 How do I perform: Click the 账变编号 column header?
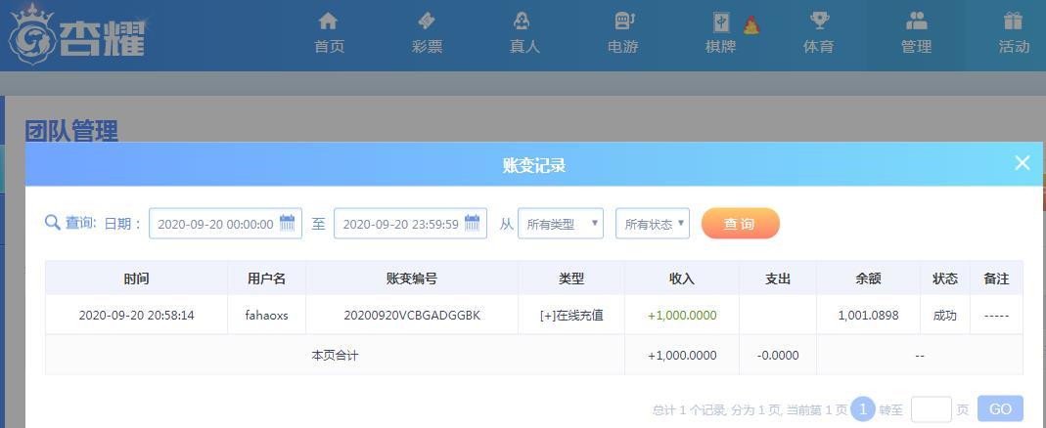[x=412, y=278]
